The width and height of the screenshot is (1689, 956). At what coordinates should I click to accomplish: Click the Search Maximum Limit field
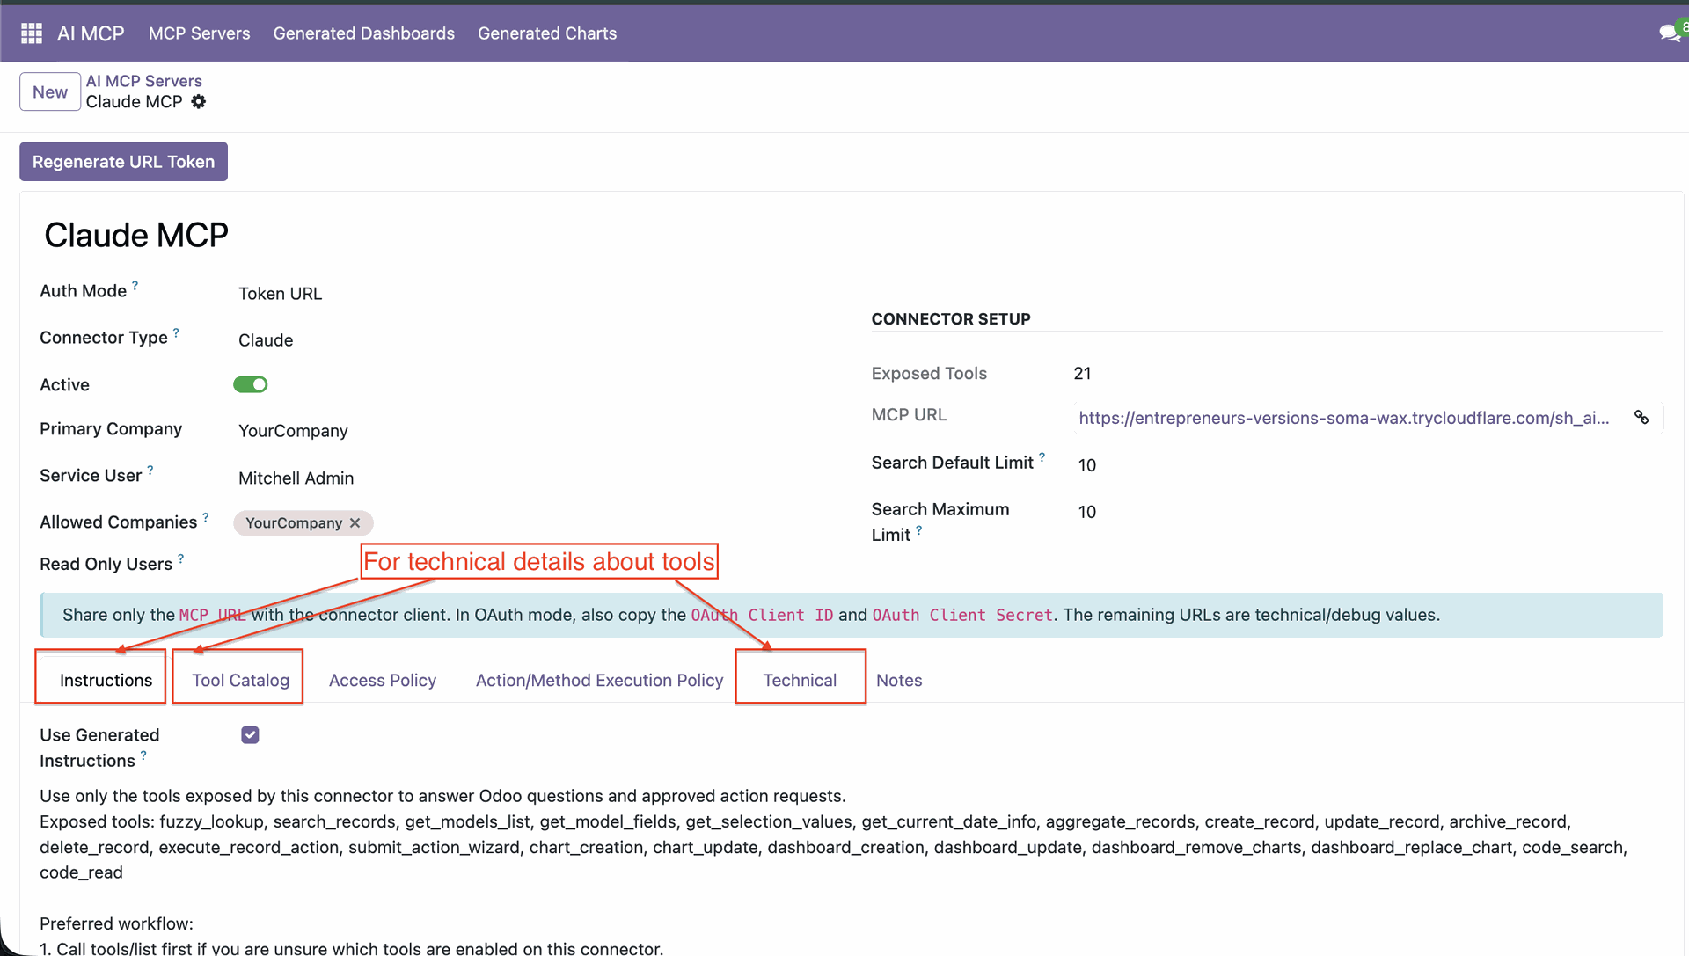tap(1087, 512)
